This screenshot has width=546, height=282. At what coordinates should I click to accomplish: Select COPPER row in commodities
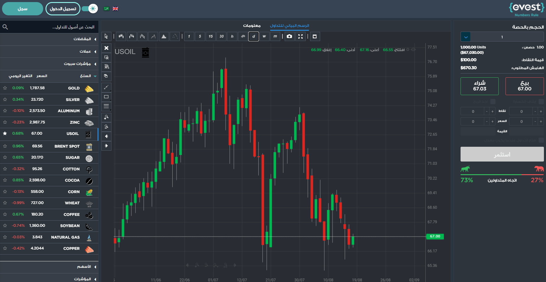[49, 248]
